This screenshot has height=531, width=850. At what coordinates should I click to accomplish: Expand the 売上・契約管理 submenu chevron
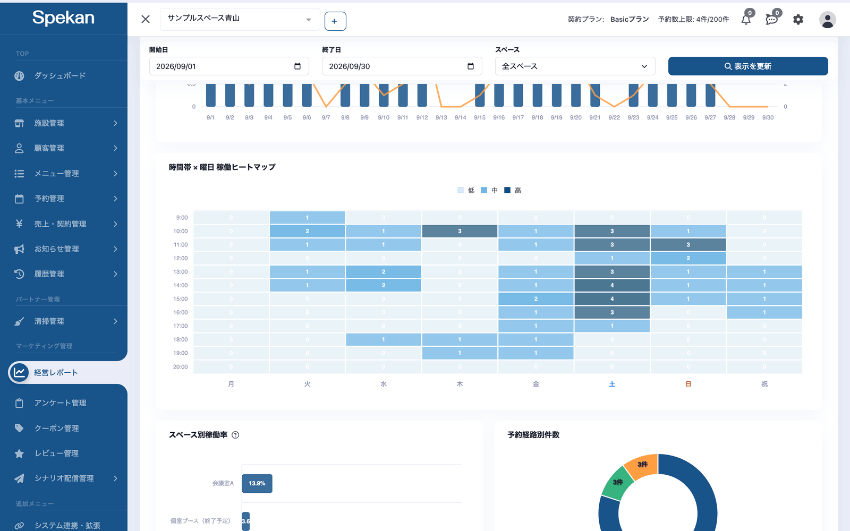(115, 224)
